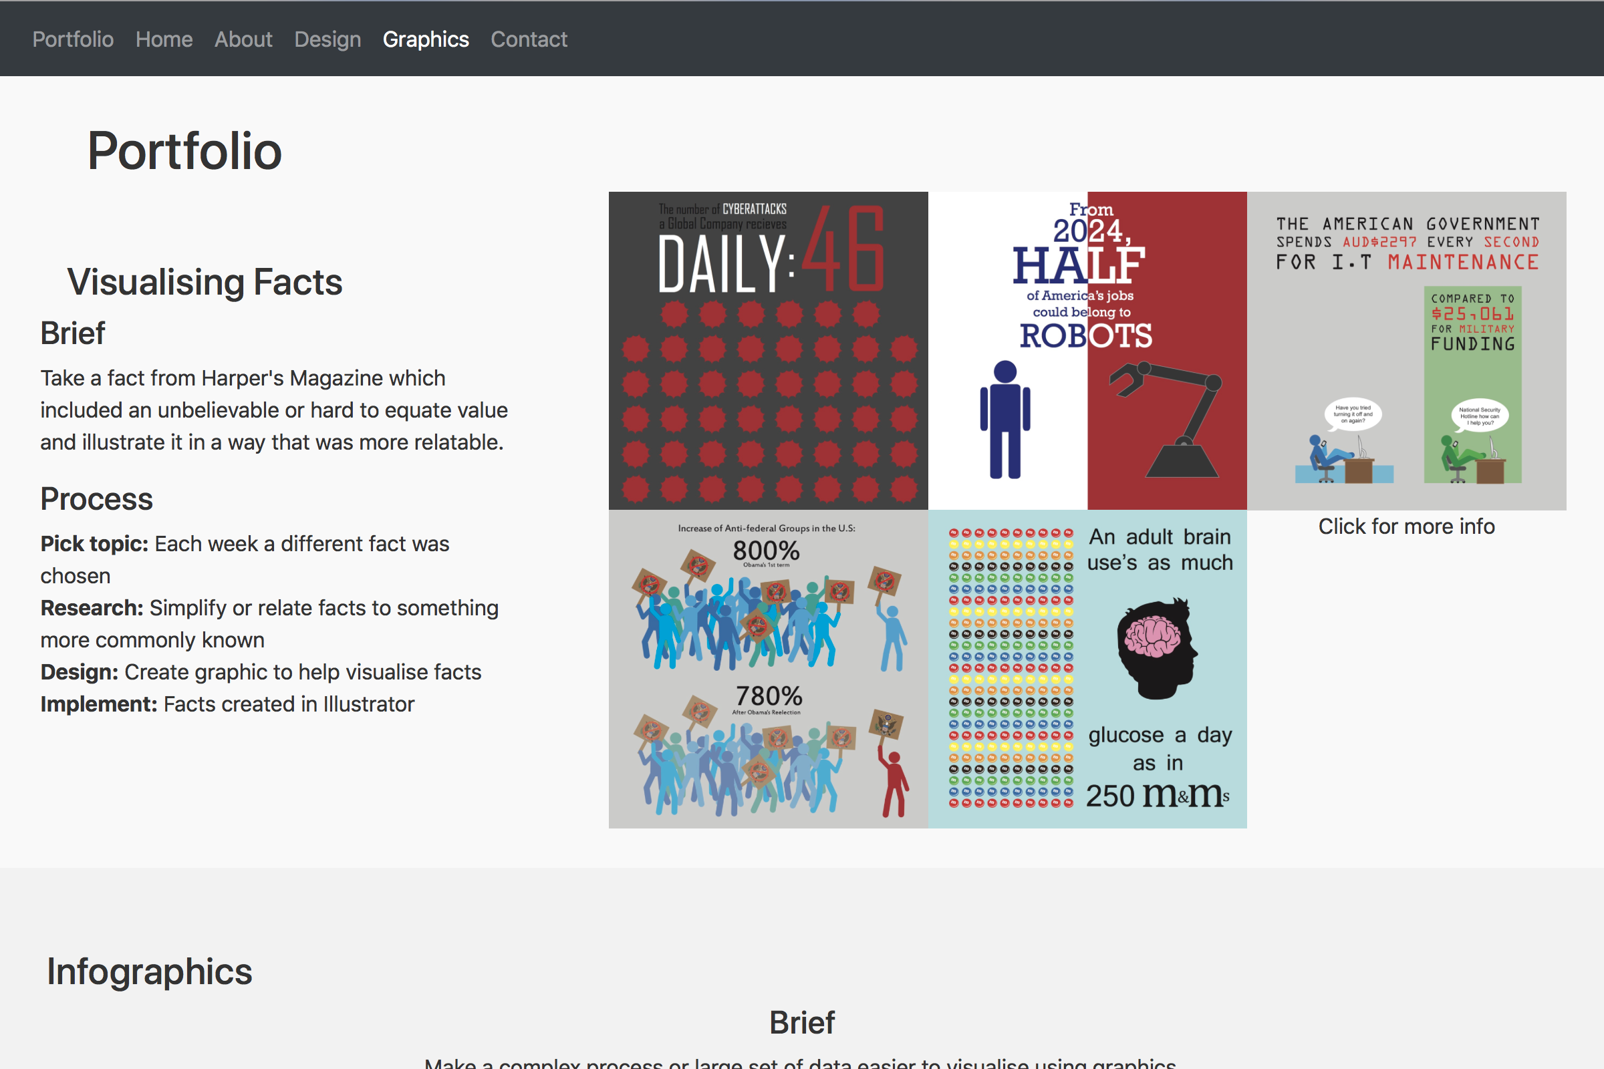Open the Contact page link
Screen dimensions: 1604x1069
[x=529, y=39]
